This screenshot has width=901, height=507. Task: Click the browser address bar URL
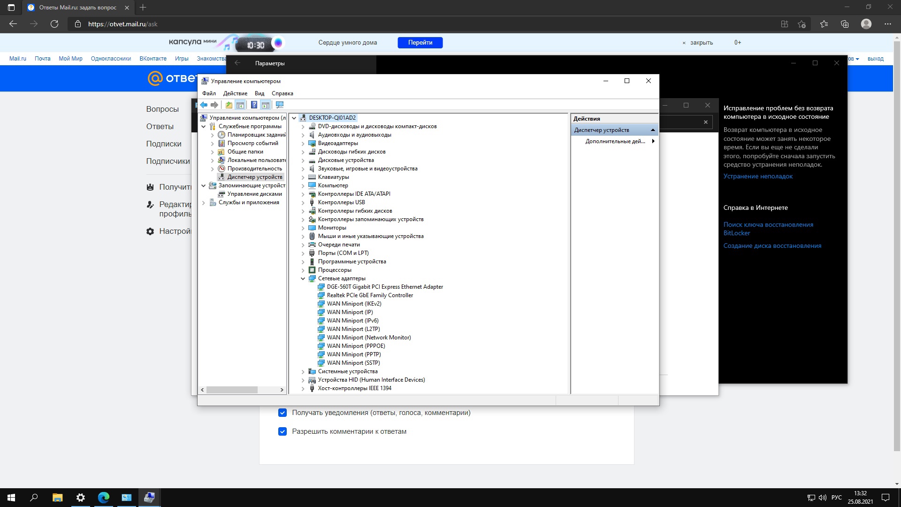(x=123, y=24)
